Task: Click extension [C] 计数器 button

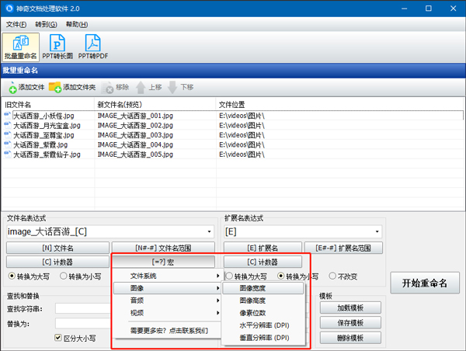Action: pyautogui.click(x=263, y=262)
